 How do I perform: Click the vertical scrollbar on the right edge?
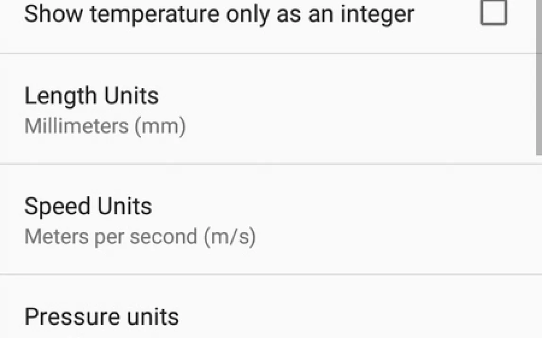pyautogui.click(x=539, y=77)
